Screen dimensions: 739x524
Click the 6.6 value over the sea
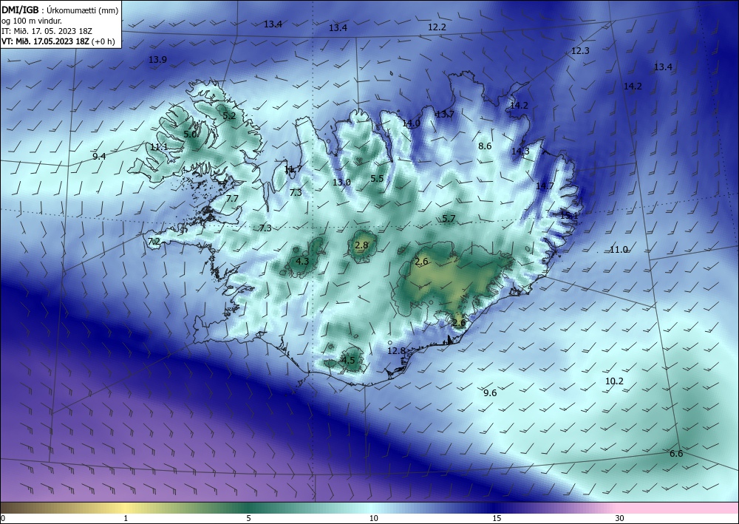tap(676, 454)
